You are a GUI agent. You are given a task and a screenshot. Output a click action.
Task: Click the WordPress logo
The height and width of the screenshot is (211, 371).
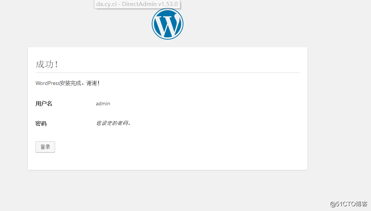[x=168, y=24]
